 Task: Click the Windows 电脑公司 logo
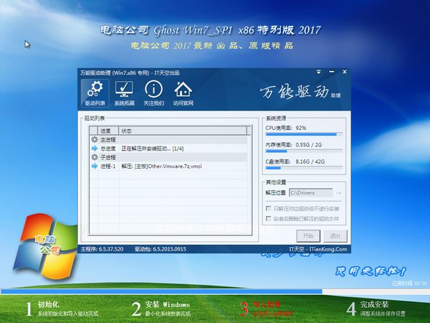pos(45,245)
